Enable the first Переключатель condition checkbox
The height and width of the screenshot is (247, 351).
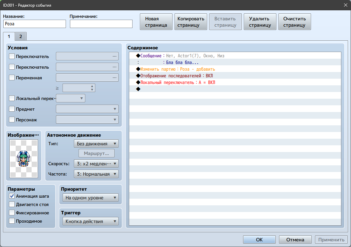click(12, 56)
